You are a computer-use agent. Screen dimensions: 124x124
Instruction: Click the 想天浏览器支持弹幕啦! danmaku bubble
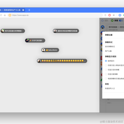13,31
